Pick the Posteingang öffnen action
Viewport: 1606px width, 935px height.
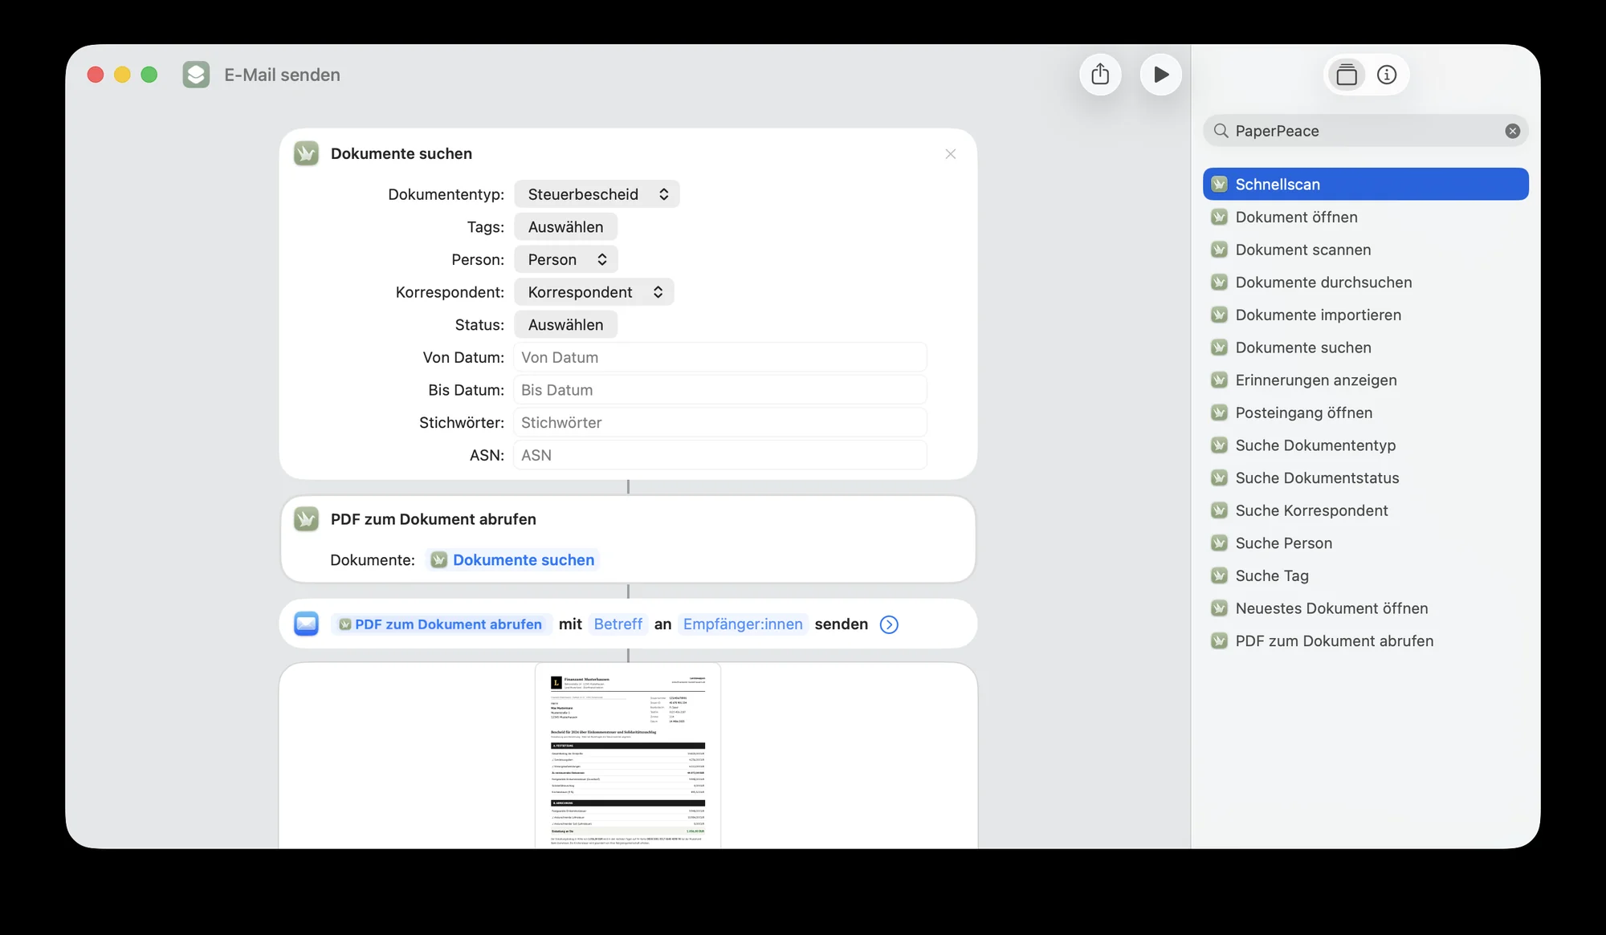[x=1365, y=413]
